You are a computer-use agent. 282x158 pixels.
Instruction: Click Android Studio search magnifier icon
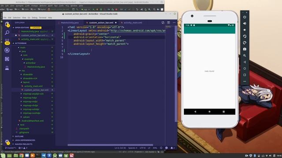coord(154,9)
